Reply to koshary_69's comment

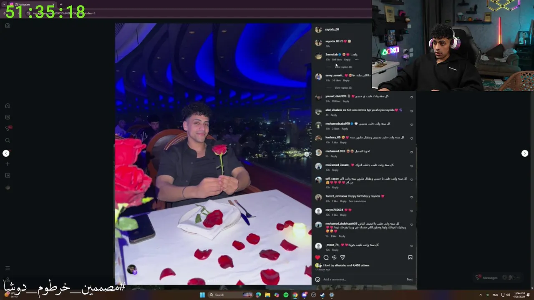(343, 142)
